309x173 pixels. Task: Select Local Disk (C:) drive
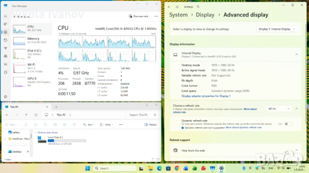[x=62, y=140]
